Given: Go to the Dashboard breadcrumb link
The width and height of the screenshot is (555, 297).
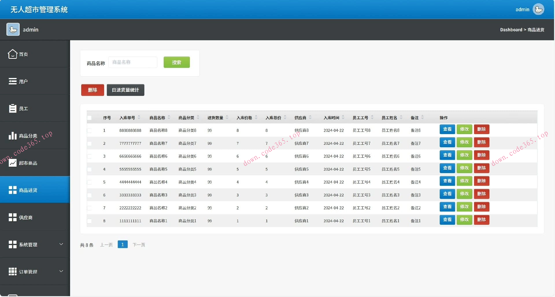Looking at the screenshot, I should (x=511, y=30).
